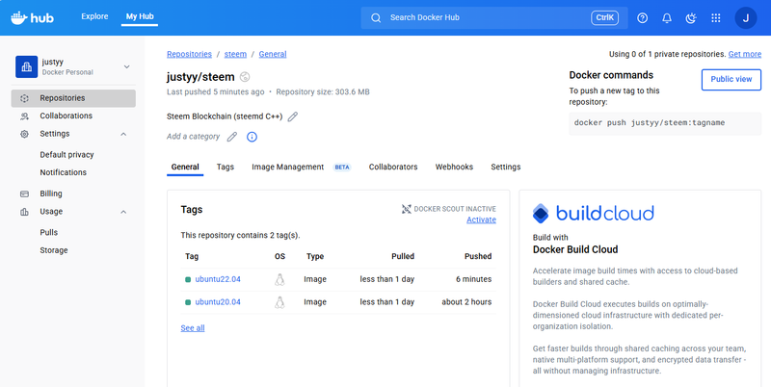Click the Pulled column header
Viewport: 771px width, 387px height.
[403, 256]
